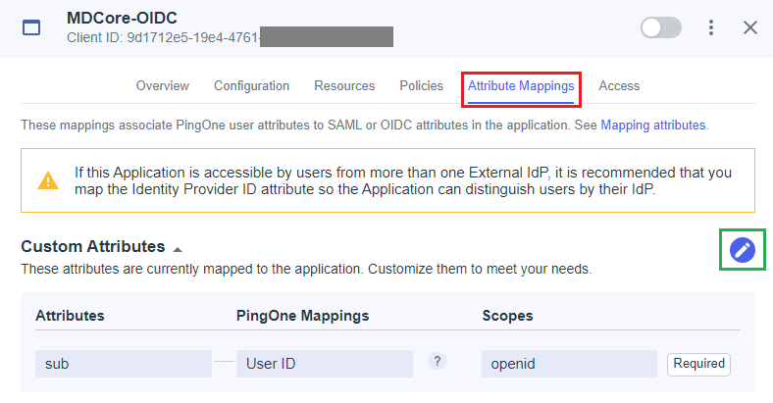Edit custom attributes with pencil icon

(743, 250)
